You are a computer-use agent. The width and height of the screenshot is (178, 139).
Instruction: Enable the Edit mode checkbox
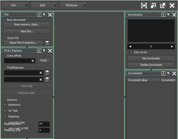click(131, 52)
